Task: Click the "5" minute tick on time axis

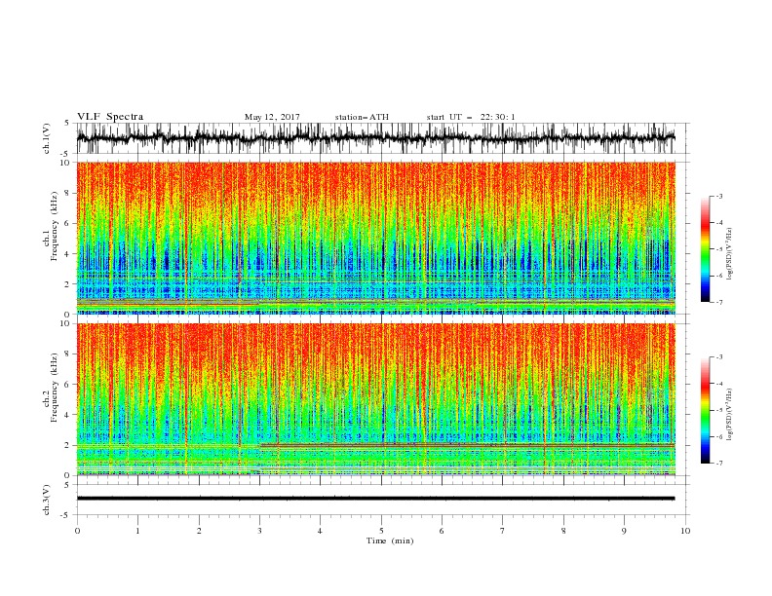Action: pyautogui.click(x=381, y=531)
